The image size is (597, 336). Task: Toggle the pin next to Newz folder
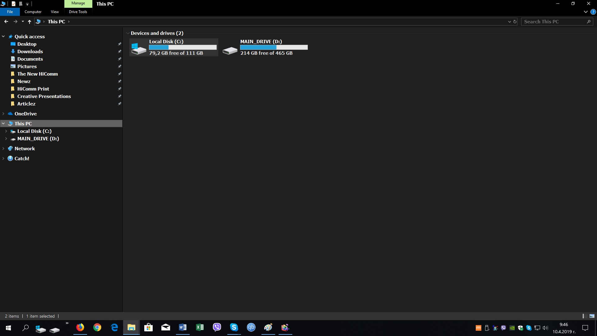pos(119,81)
